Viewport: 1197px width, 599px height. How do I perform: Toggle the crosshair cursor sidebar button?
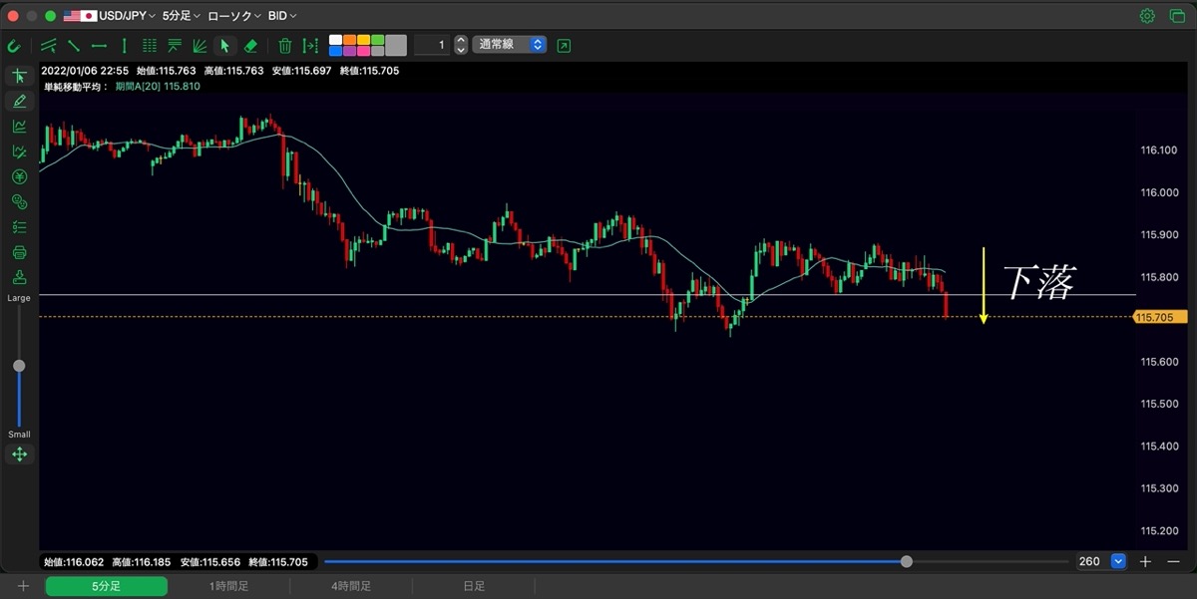coord(19,76)
